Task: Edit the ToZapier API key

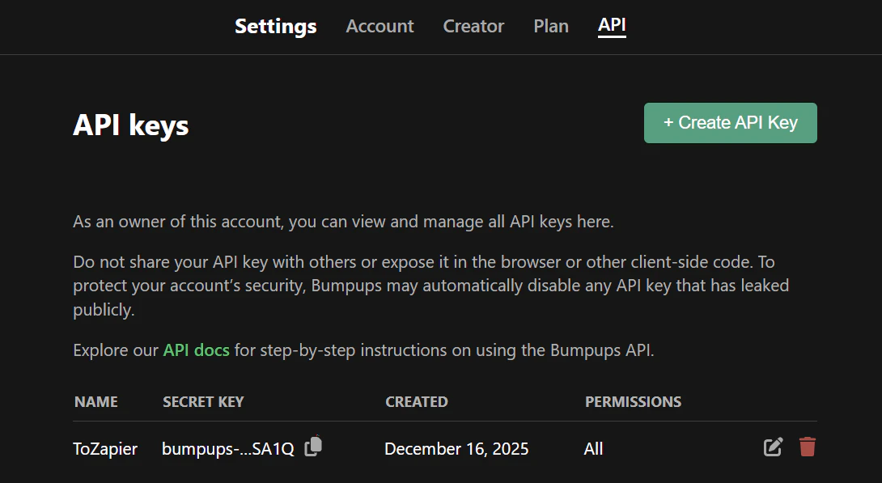Action: (x=773, y=447)
